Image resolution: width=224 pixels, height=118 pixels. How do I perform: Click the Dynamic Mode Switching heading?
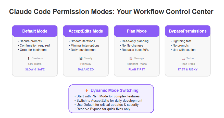(115, 90)
